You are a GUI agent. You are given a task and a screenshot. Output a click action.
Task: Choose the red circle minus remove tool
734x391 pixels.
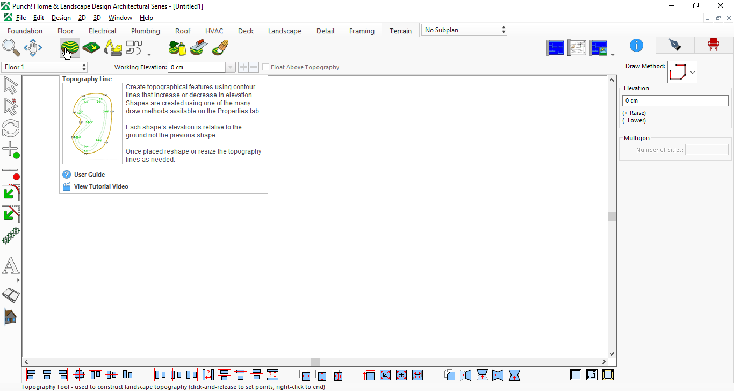coord(11,173)
